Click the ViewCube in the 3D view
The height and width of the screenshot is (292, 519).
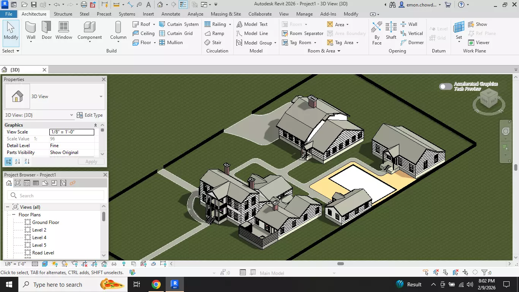[x=489, y=100]
